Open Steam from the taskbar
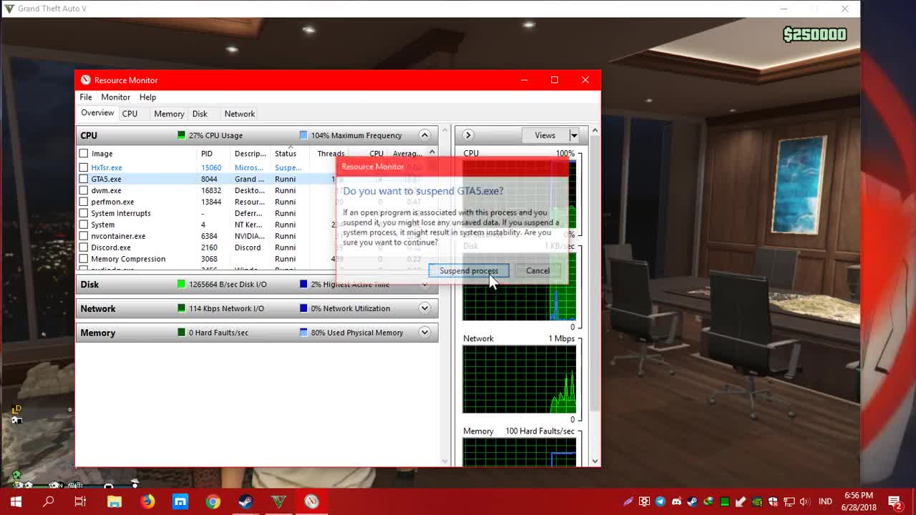The width and height of the screenshot is (916, 515). [x=245, y=501]
